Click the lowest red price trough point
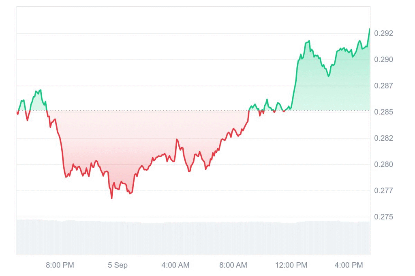Viewport: 415px width, 276px height. pos(112,198)
